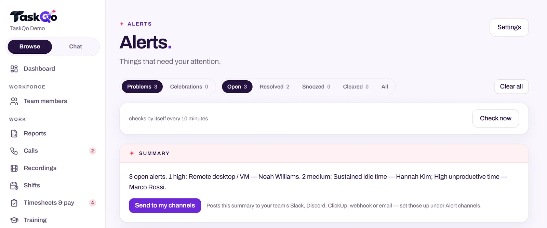This screenshot has width=547, height=228.
Task: Click Check now
Action: pos(496,119)
